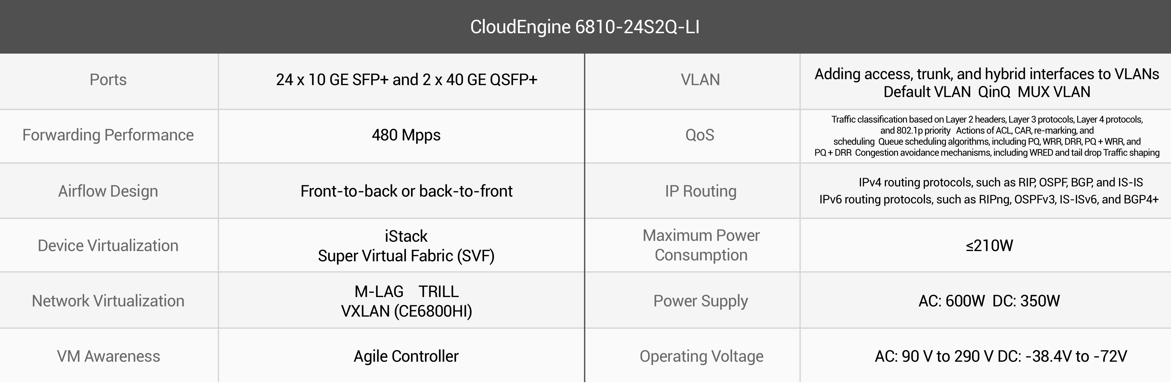Select the Airflow Design label
Image resolution: width=1171 pixels, height=383 pixels.
coord(108,191)
